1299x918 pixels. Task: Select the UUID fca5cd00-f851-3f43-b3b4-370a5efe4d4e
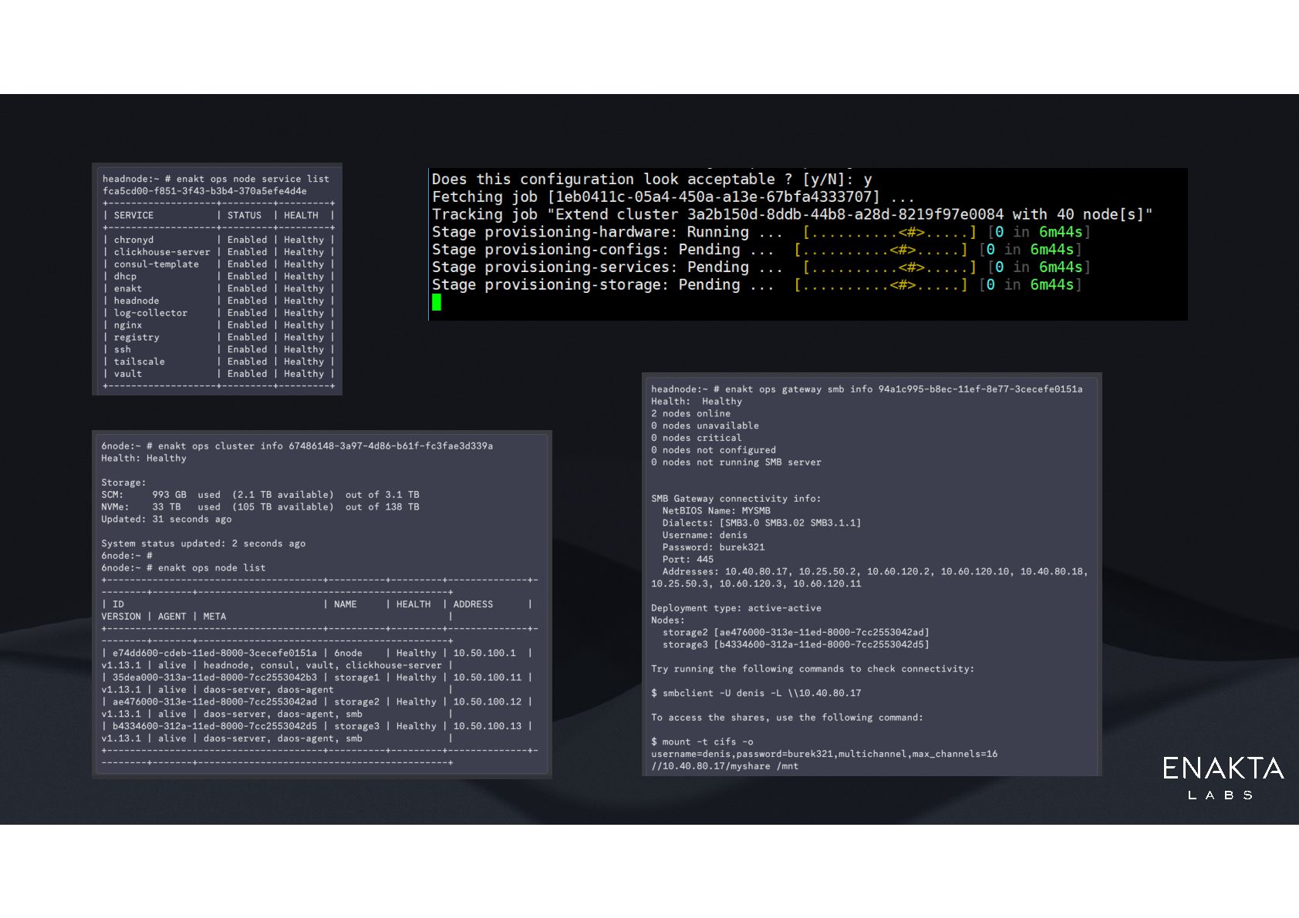[x=204, y=191]
